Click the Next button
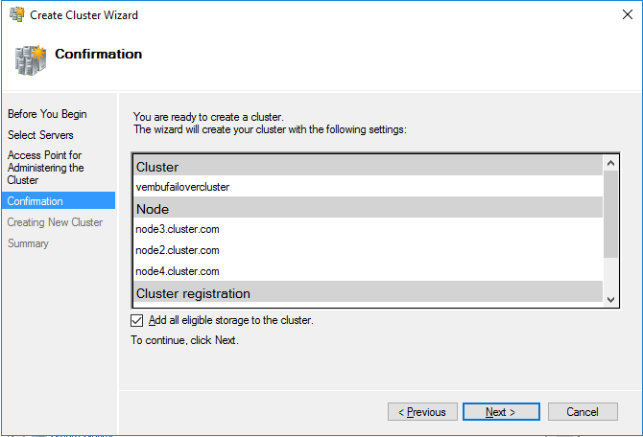 [x=501, y=412]
